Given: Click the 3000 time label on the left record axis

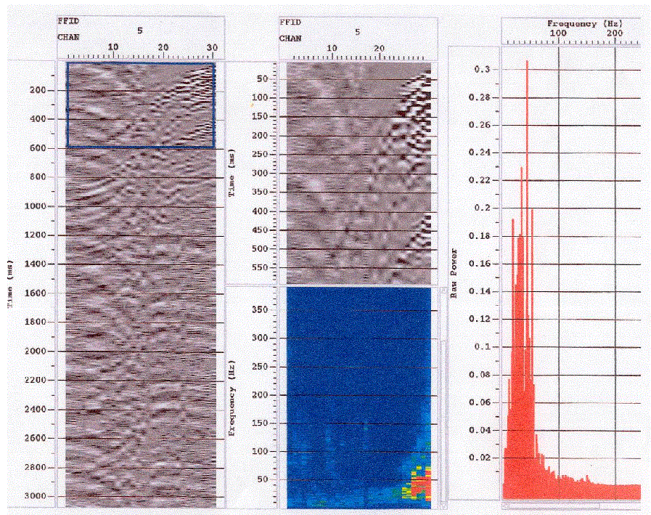Looking at the screenshot, I should coord(36,496).
